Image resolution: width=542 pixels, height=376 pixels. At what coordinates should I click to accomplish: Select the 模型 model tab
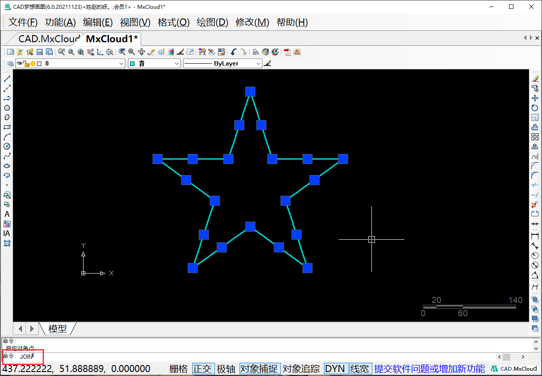point(58,329)
